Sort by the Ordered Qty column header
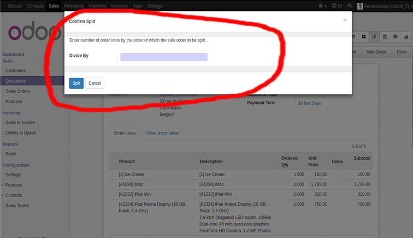 289,161
